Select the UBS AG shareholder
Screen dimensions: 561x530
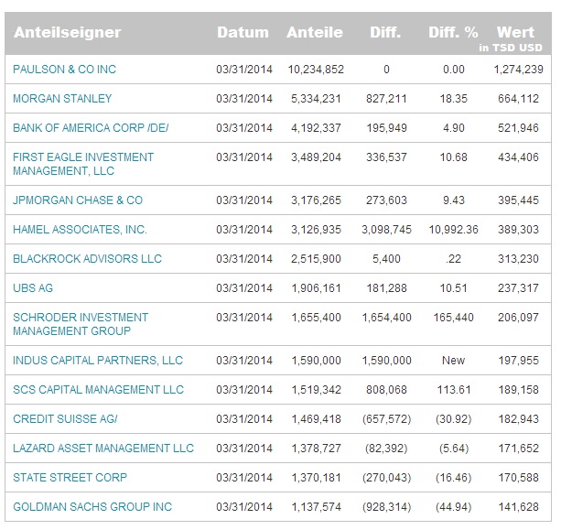point(33,288)
